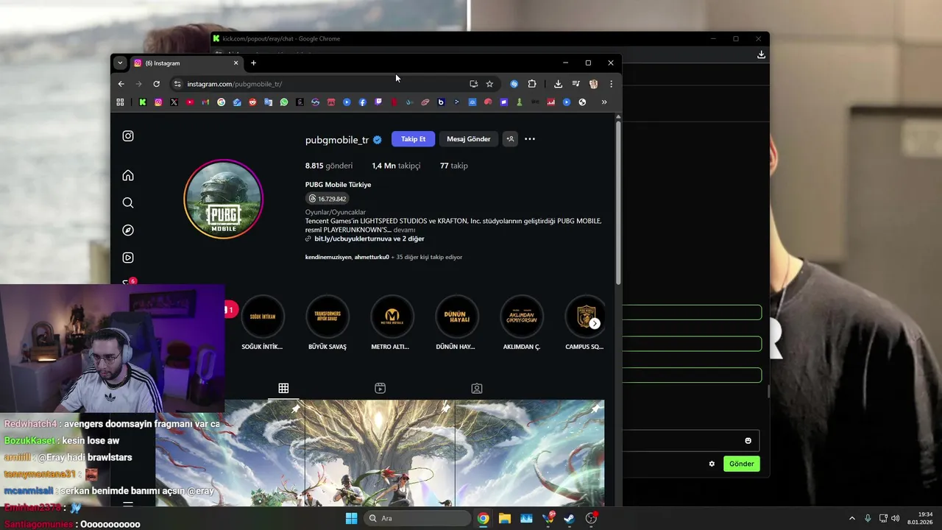Open Chrome three-dot menu
Viewport: 942px width, 530px height.
pyautogui.click(x=611, y=84)
